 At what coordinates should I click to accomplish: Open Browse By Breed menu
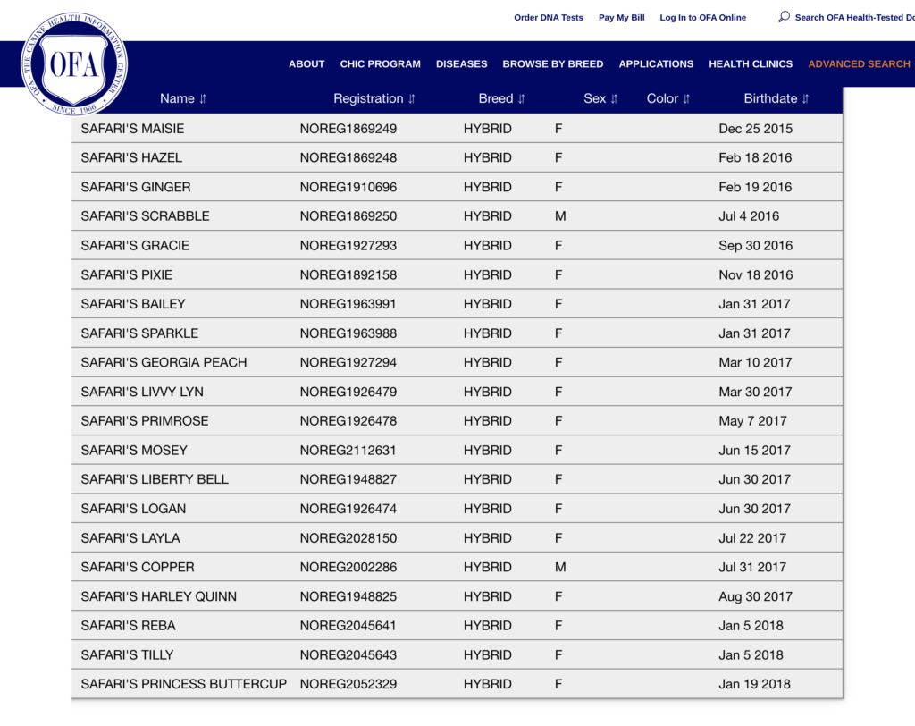tap(552, 63)
